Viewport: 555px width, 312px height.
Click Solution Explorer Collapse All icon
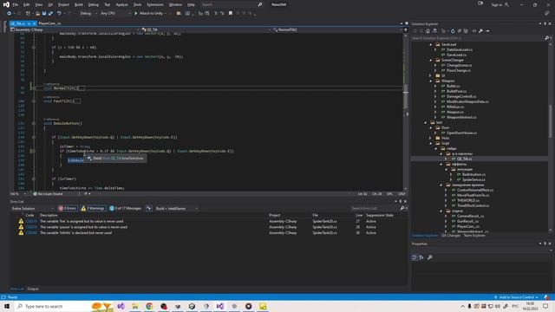click(459, 31)
